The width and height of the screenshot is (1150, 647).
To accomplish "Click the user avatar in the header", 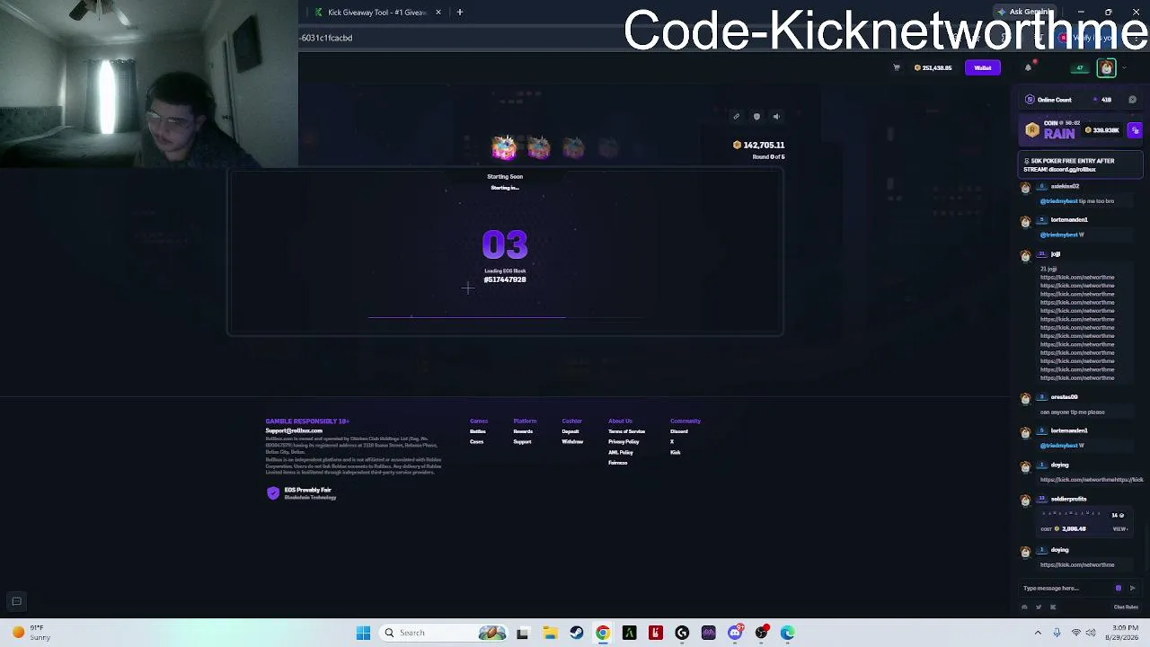I will pos(1107,68).
